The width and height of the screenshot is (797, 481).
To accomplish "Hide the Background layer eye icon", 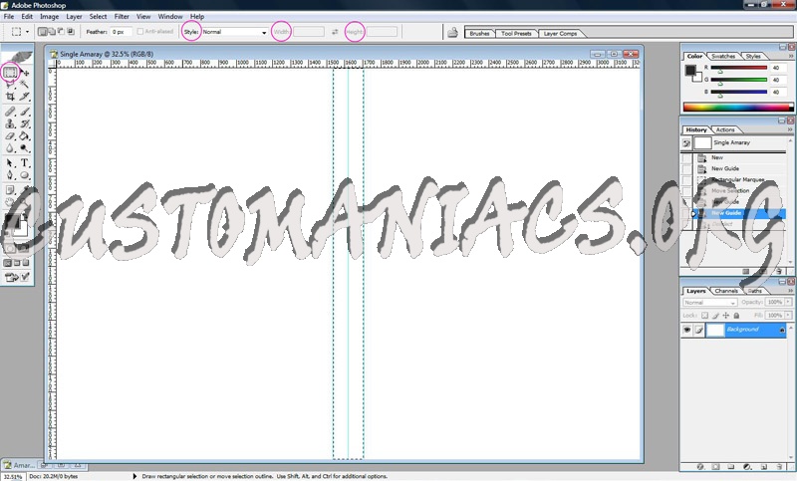I will tap(687, 330).
